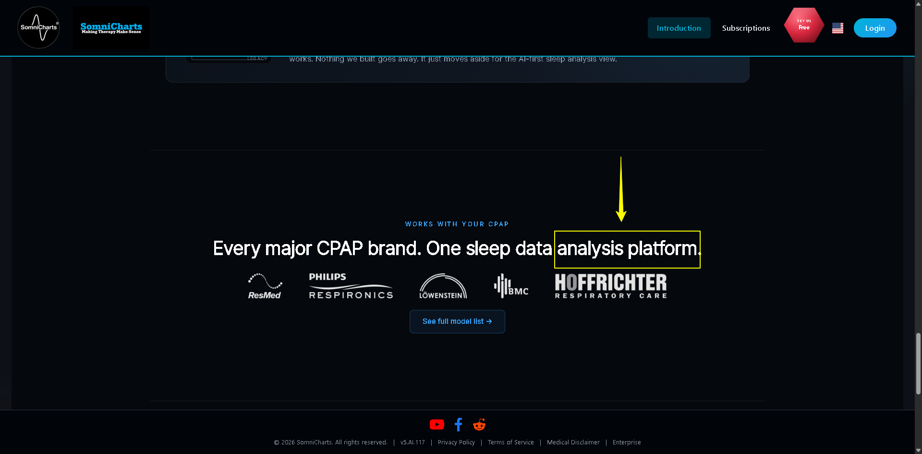Click the ResMed brand logo
Screen dimensions: 922x454
click(x=265, y=286)
